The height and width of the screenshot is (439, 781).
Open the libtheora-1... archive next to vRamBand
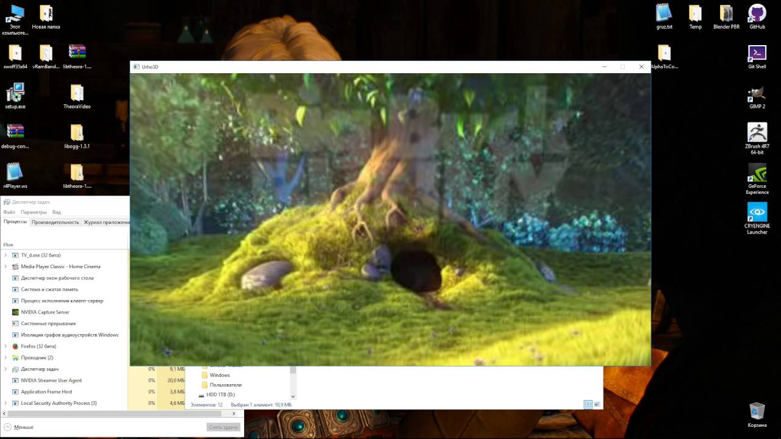[x=77, y=56]
